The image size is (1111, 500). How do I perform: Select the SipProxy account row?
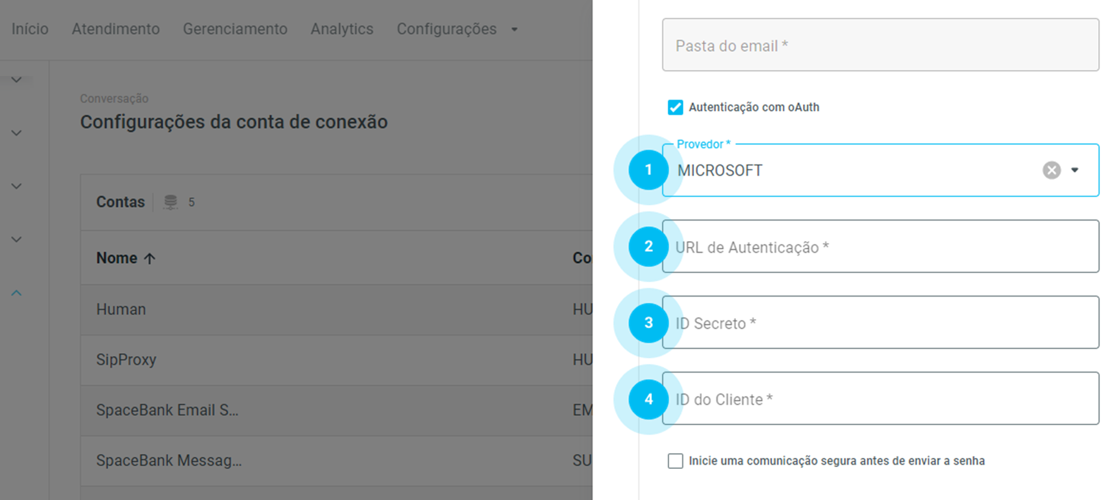(126, 360)
